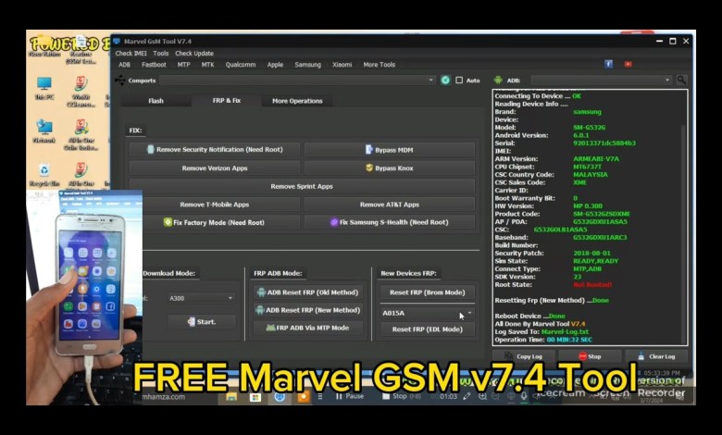Click the Android ADB robot icon
Viewport: 722px width, 435px height.
click(498, 81)
